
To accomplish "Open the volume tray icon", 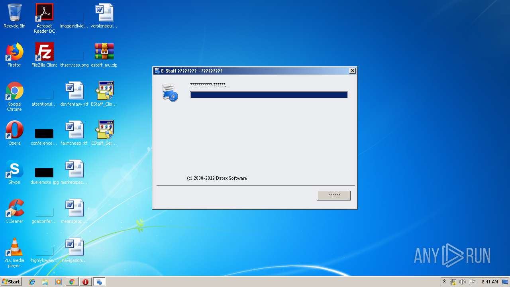I will pos(463,282).
